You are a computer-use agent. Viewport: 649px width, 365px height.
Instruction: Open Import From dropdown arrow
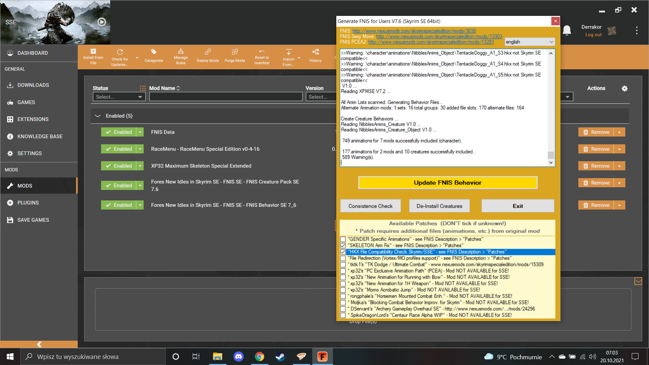[299, 58]
